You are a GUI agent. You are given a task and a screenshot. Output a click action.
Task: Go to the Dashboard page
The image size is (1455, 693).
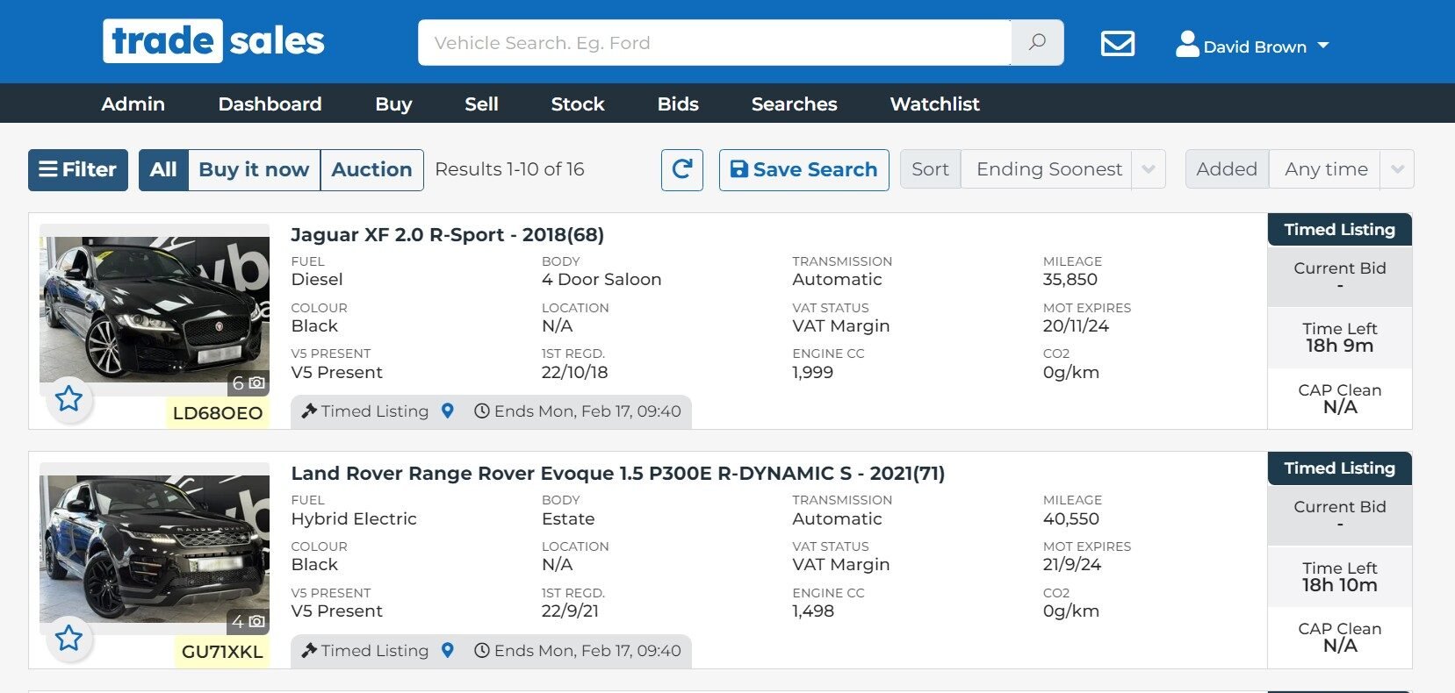(270, 104)
